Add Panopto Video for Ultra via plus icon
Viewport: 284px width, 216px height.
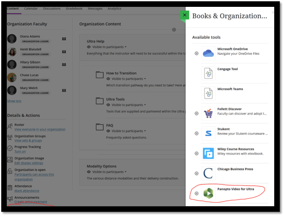coord(197,193)
